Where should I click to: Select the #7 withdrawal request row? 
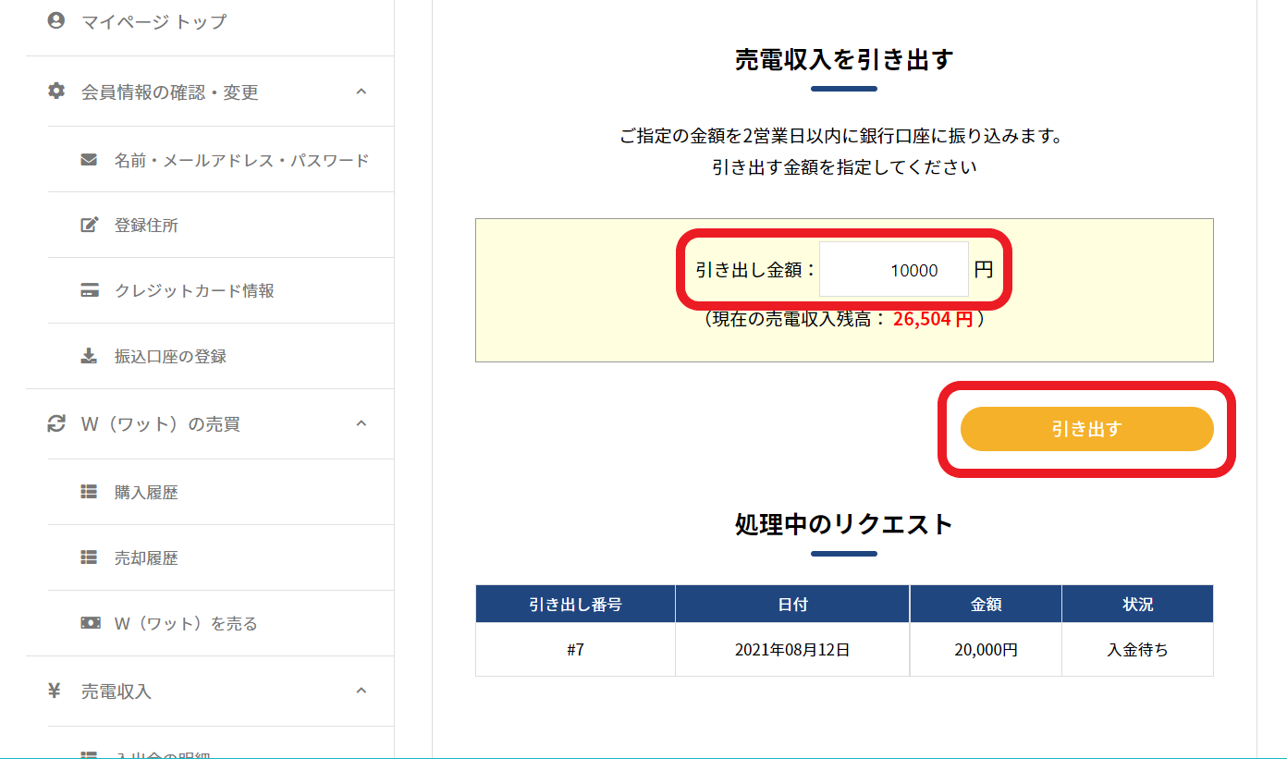point(575,650)
